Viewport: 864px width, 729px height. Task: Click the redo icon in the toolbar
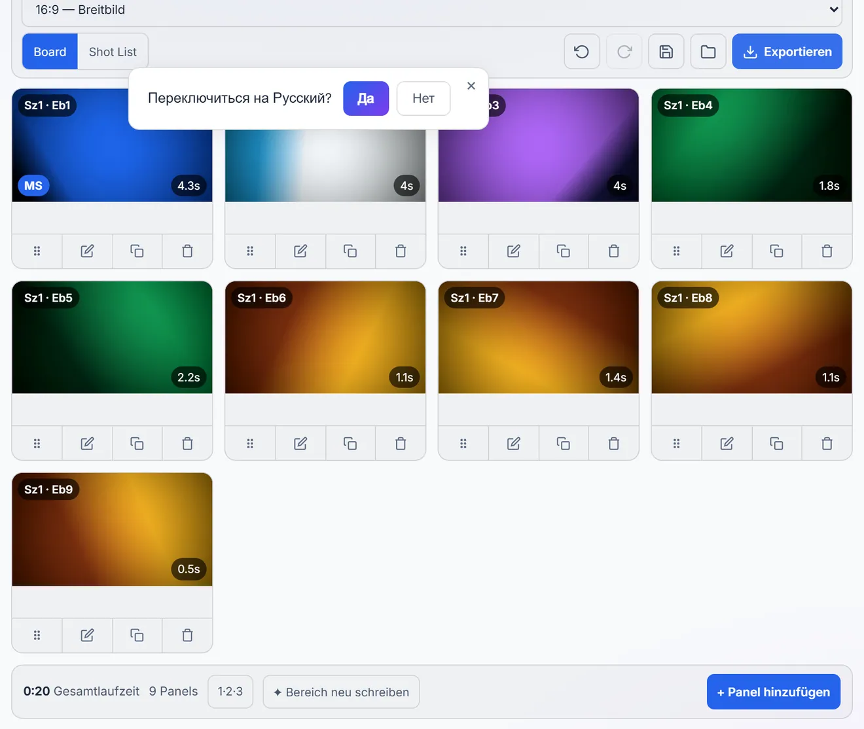[624, 52]
